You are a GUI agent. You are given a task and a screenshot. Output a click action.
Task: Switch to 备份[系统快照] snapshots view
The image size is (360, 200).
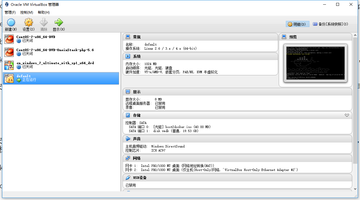pyautogui.click(x=330, y=24)
